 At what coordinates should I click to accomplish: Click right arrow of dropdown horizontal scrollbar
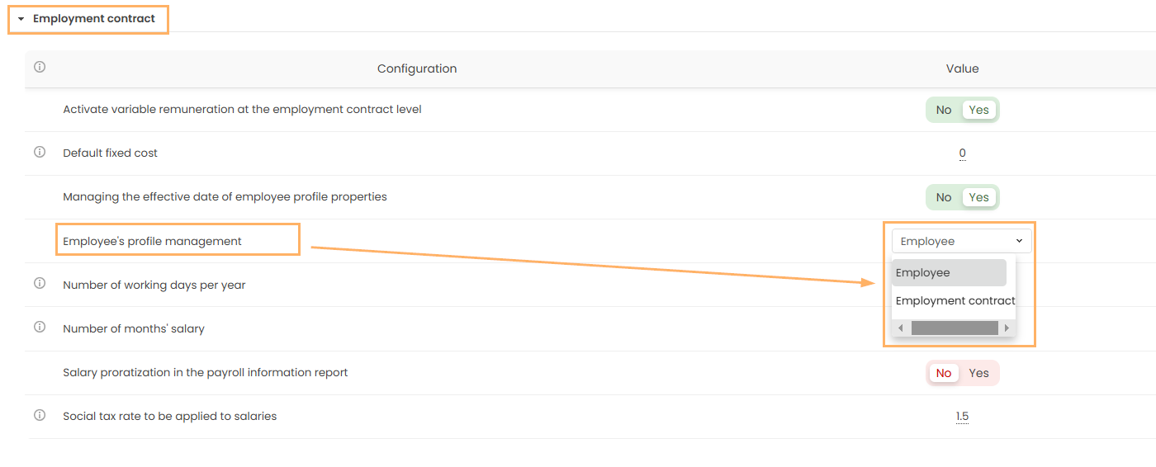tap(1007, 328)
